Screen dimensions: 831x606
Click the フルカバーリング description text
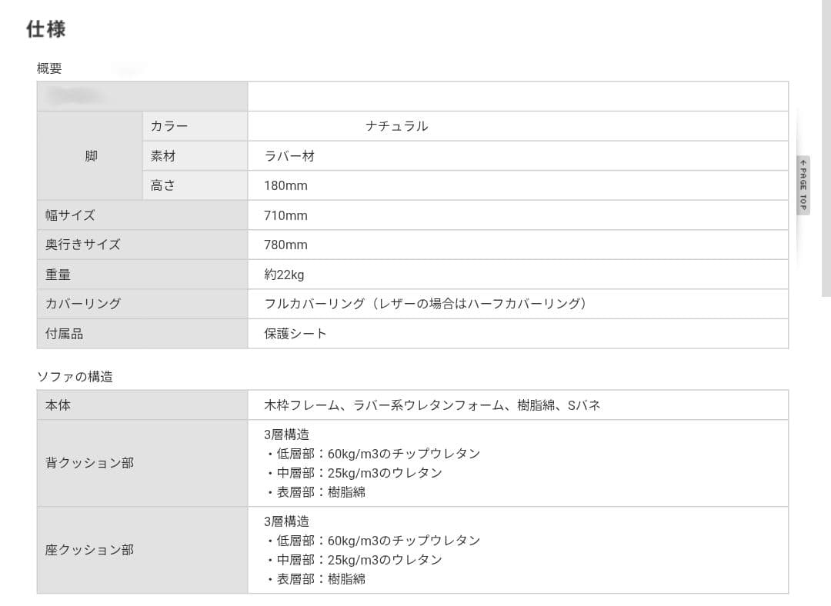click(x=424, y=304)
